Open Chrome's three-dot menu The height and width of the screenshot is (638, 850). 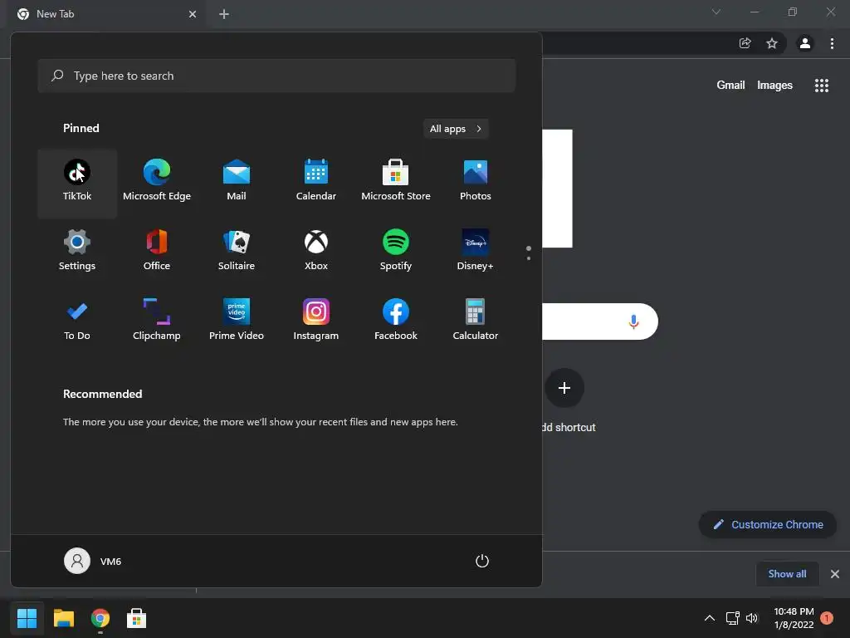[x=832, y=43]
